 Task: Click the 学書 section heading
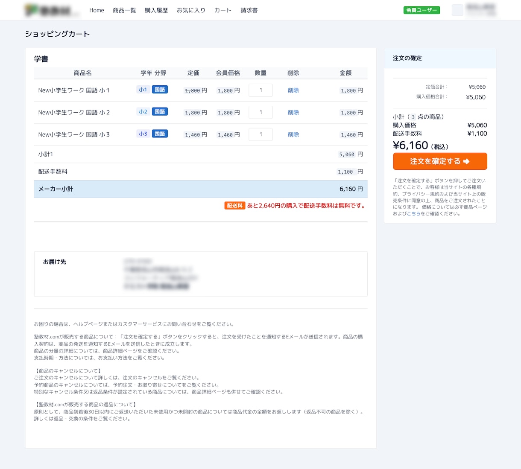point(41,59)
